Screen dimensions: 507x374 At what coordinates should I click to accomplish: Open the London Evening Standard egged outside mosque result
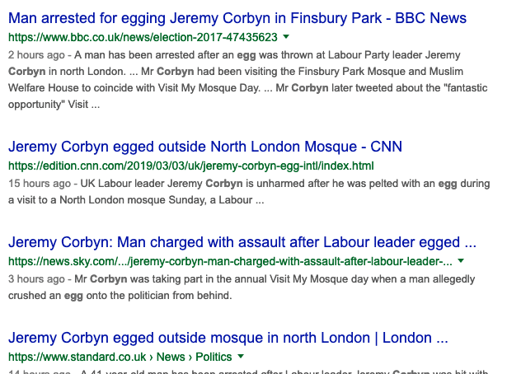pos(228,338)
